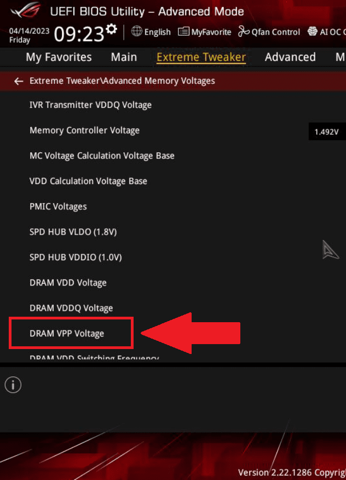346x480 pixels.
Task: Select MC Voltage Calculation Voltage Base
Action: (x=102, y=156)
